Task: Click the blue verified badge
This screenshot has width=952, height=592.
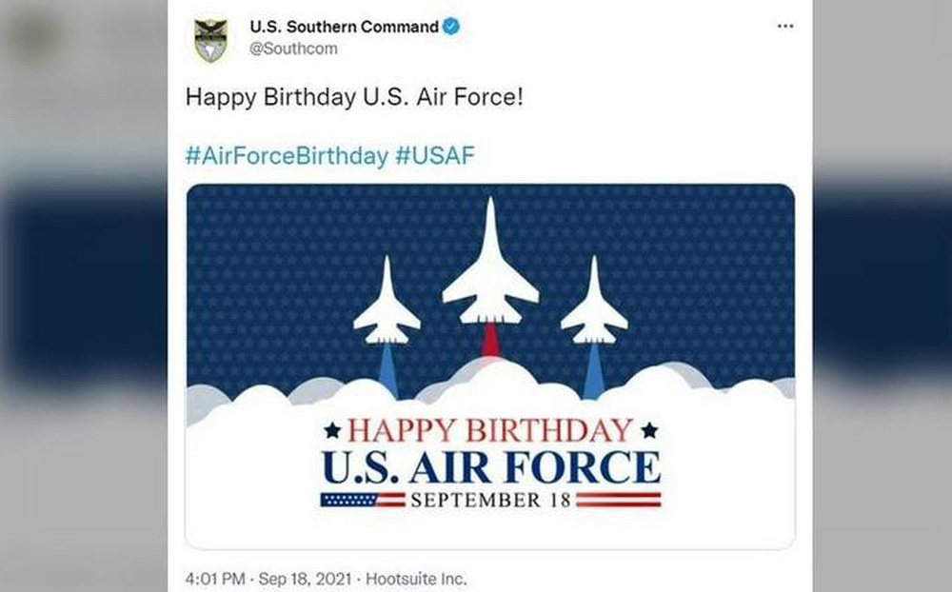Action: coord(451,27)
